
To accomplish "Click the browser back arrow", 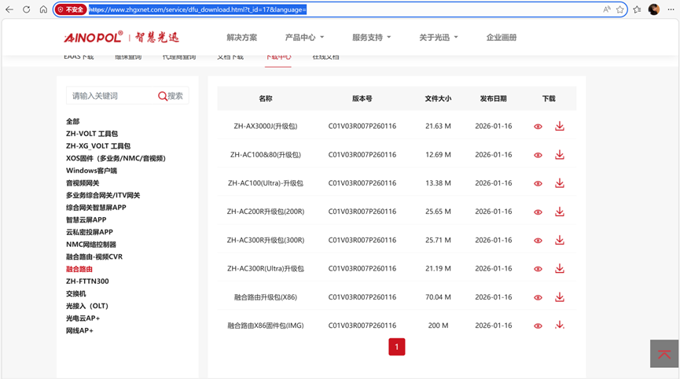I will pos(9,9).
